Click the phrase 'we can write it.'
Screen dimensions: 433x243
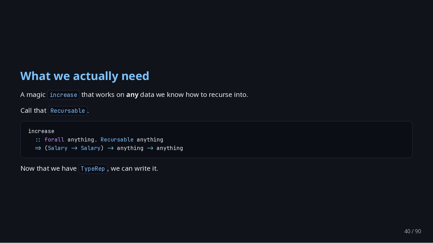coord(134,169)
